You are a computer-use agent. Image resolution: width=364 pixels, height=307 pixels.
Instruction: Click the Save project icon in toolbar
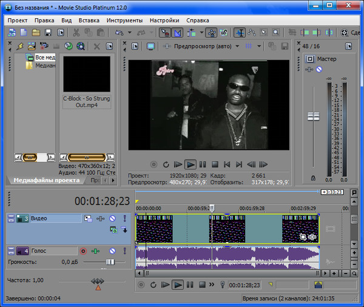(49, 32)
